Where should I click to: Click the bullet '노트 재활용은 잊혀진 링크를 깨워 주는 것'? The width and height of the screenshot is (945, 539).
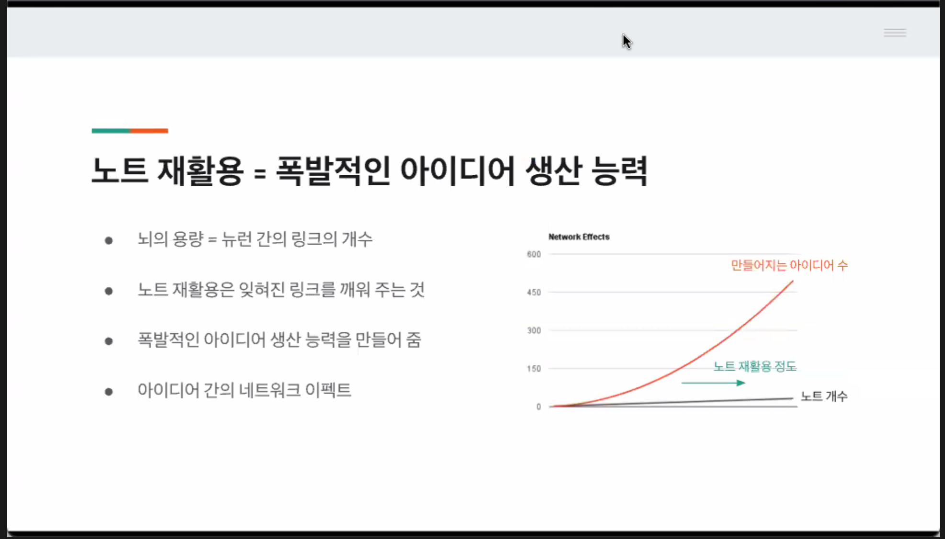(281, 290)
